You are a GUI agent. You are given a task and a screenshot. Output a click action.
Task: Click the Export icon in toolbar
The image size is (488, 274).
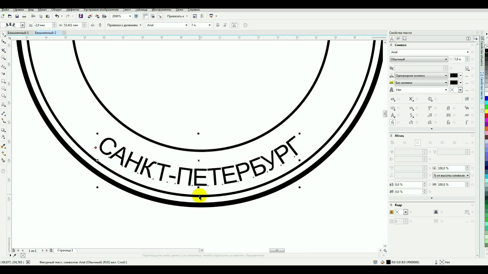point(97,16)
